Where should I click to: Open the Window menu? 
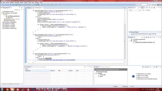37,3
